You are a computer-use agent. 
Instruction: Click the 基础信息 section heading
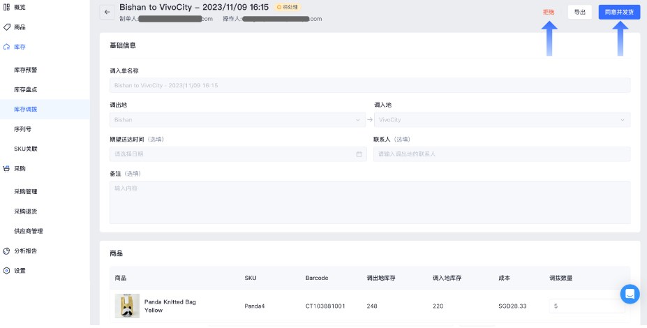click(x=123, y=45)
